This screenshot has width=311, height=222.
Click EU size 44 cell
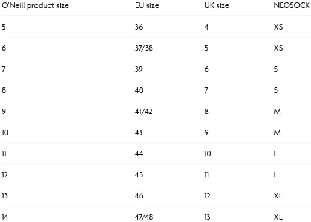pos(139,154)
